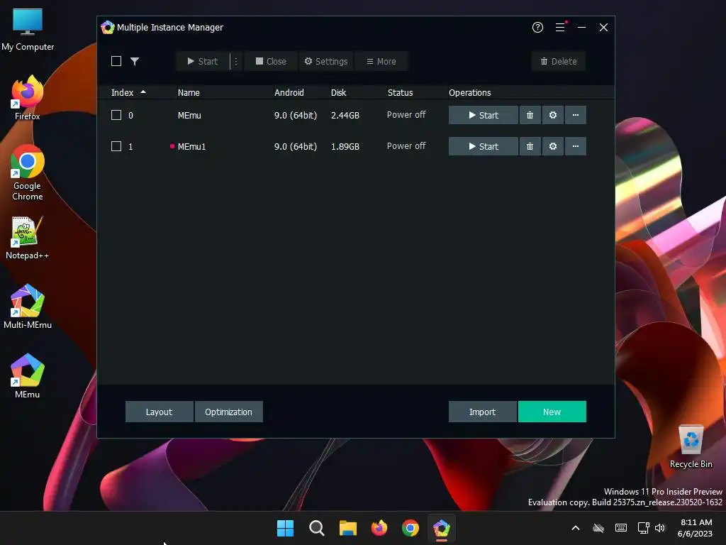Select the Firefox desktop shortcut

pos(28,98)
